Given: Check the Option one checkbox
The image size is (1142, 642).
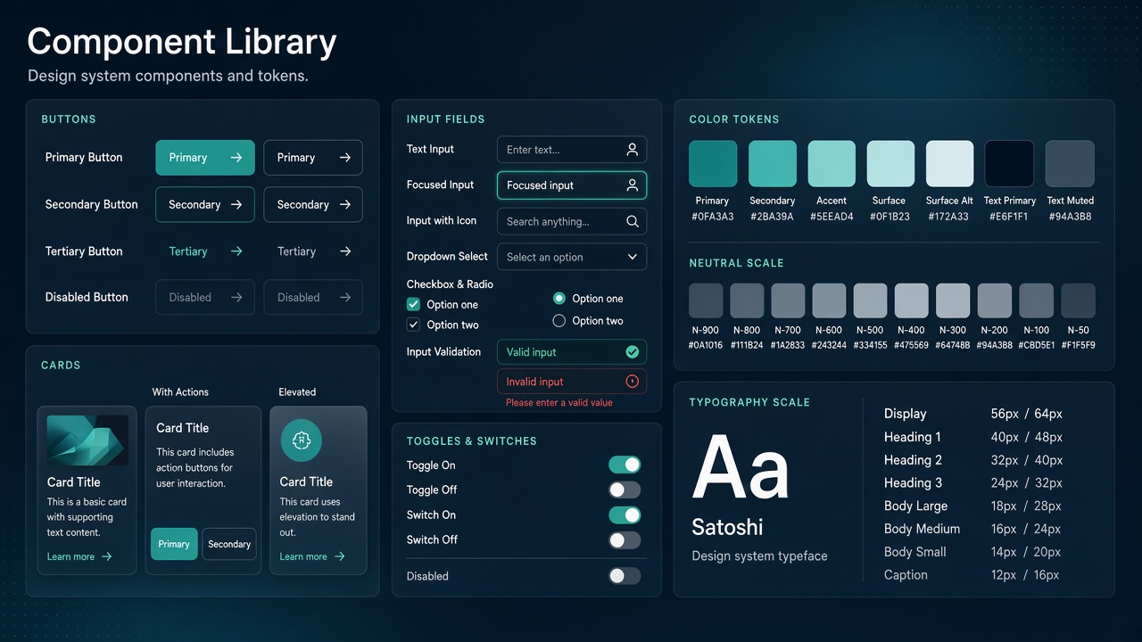Looking at the screenshot, I should (413, 304).
